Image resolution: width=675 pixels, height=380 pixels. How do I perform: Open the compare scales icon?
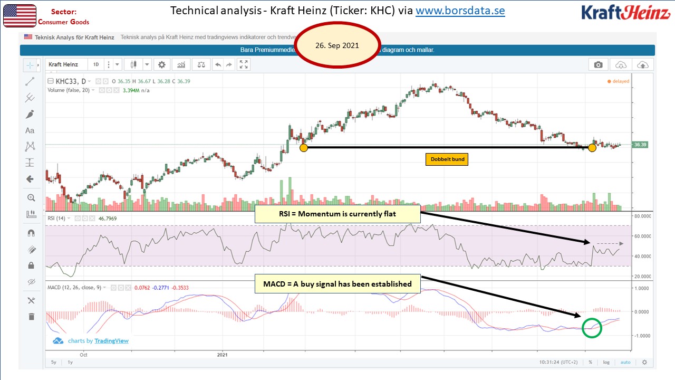pos(200,64)
